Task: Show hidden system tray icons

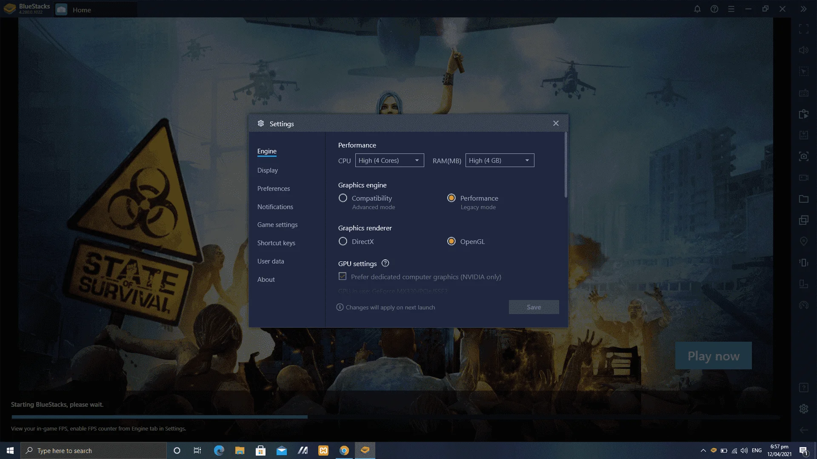Action: pos(703,450)
